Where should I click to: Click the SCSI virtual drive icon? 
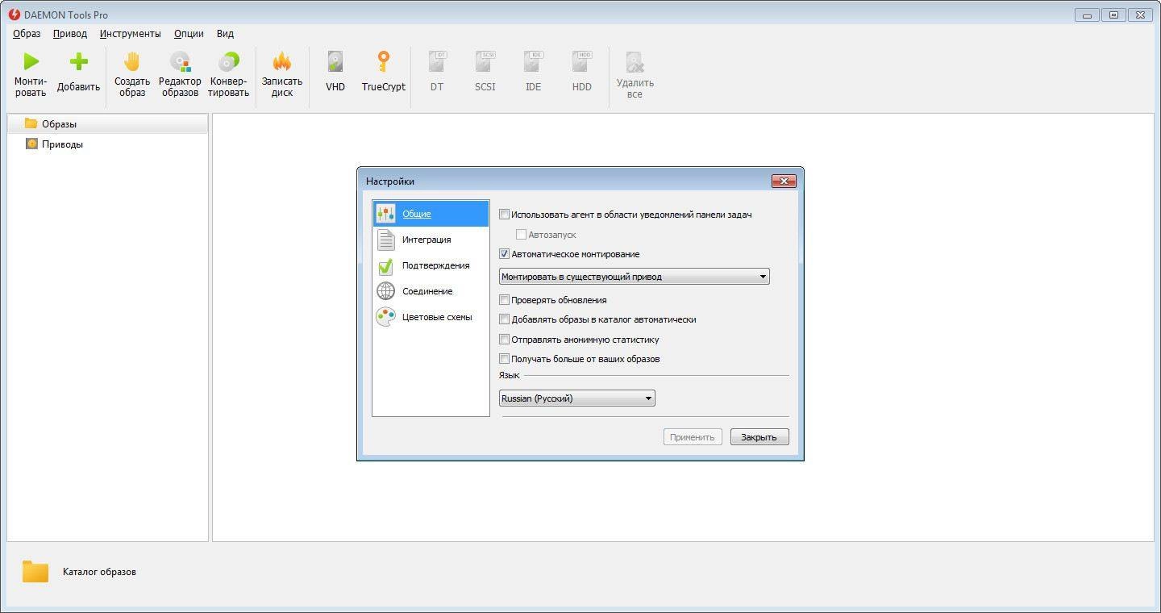(x=485, y=61)
